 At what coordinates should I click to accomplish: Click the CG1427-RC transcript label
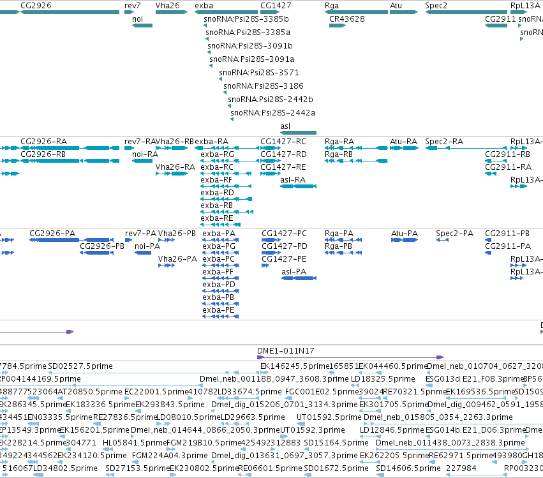[x=283, y=142]
